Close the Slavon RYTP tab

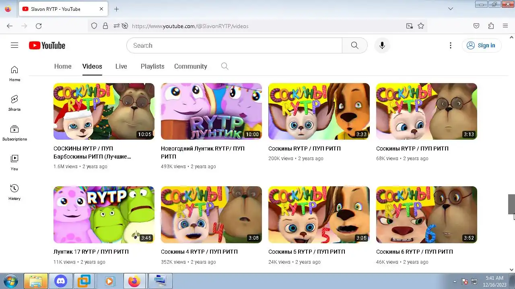(101, 9)
